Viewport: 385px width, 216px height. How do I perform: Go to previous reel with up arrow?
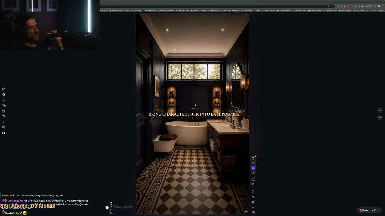click(380, 110)
